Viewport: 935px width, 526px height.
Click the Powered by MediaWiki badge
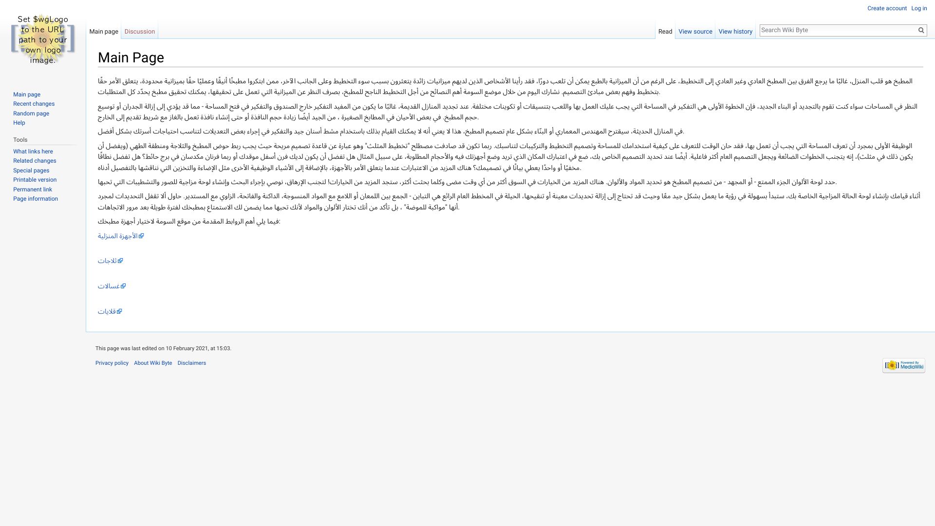[x=903, y=365]
